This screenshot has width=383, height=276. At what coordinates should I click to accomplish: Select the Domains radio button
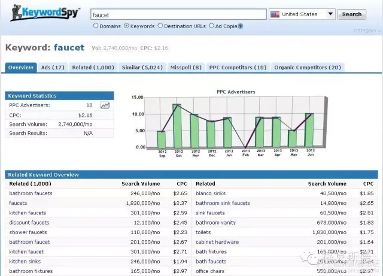[x=96, y=26]
